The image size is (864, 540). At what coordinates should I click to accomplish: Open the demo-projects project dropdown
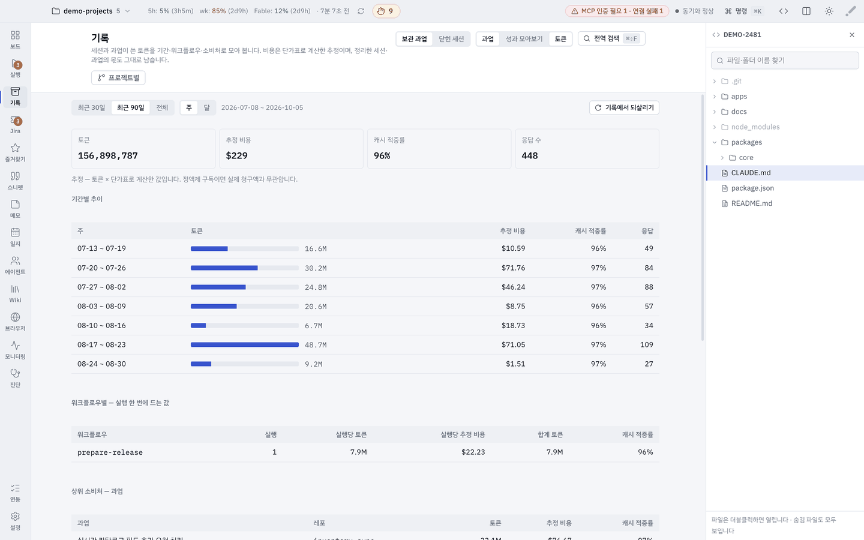click(x=91, y=11)
